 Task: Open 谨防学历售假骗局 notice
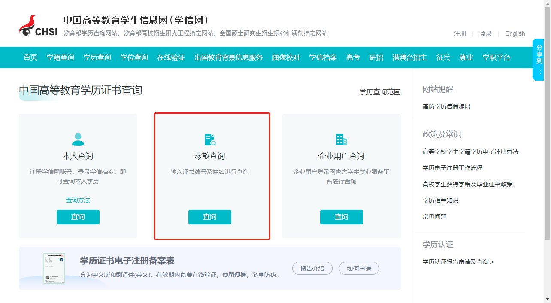tap(447, 106)
